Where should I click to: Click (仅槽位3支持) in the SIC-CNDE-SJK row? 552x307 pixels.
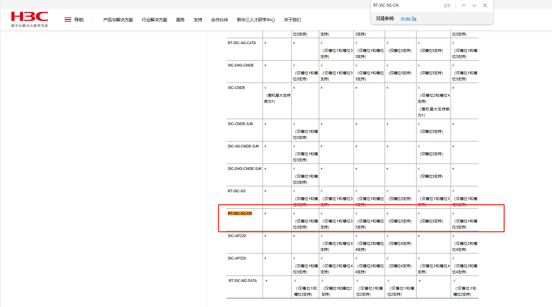[431, 131]
